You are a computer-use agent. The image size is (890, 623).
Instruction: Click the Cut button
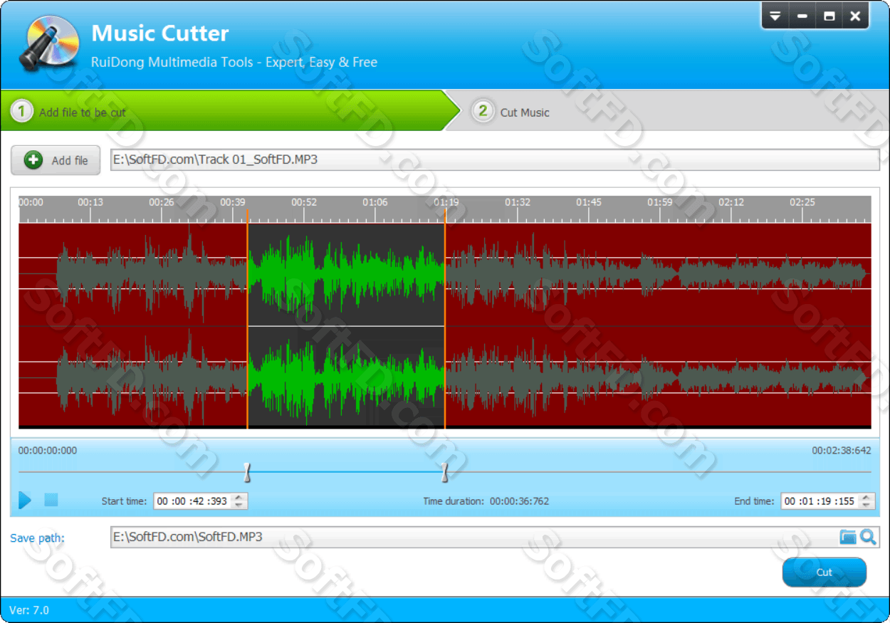tap(824, 572)
